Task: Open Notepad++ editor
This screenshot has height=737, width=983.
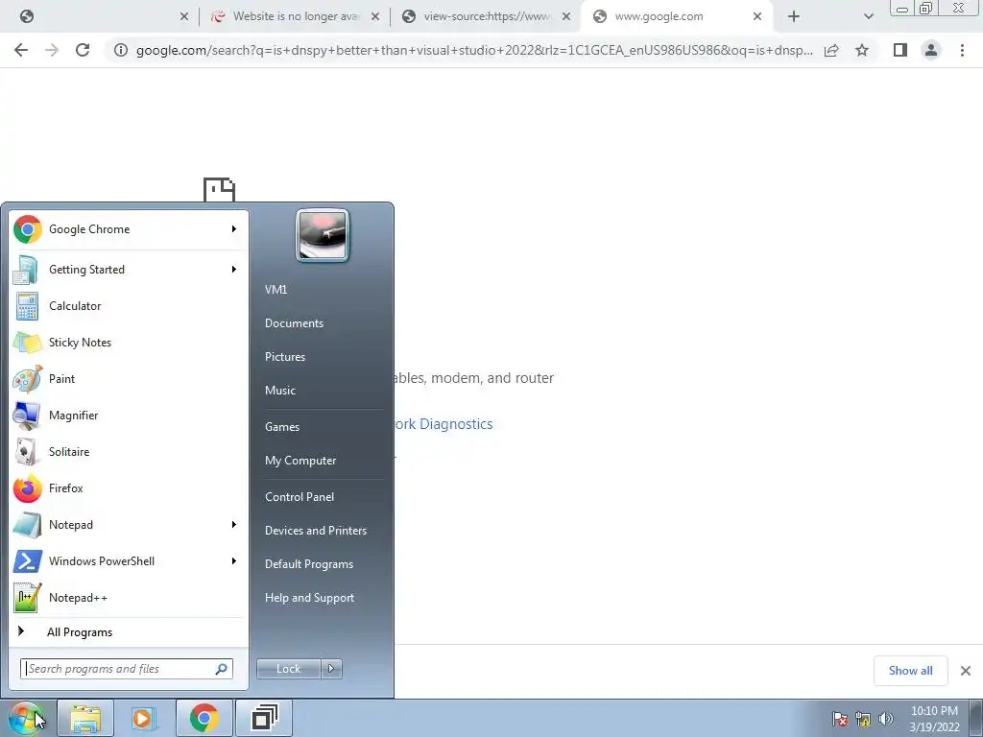Action: coord(128,598)
